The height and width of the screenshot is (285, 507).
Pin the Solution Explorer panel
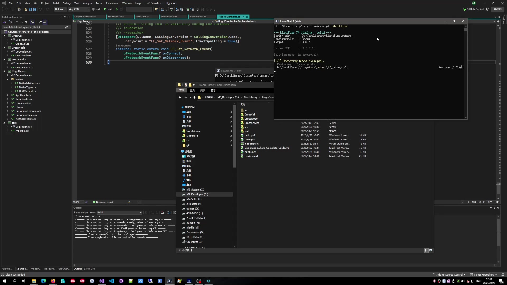(x=65, y=17)
